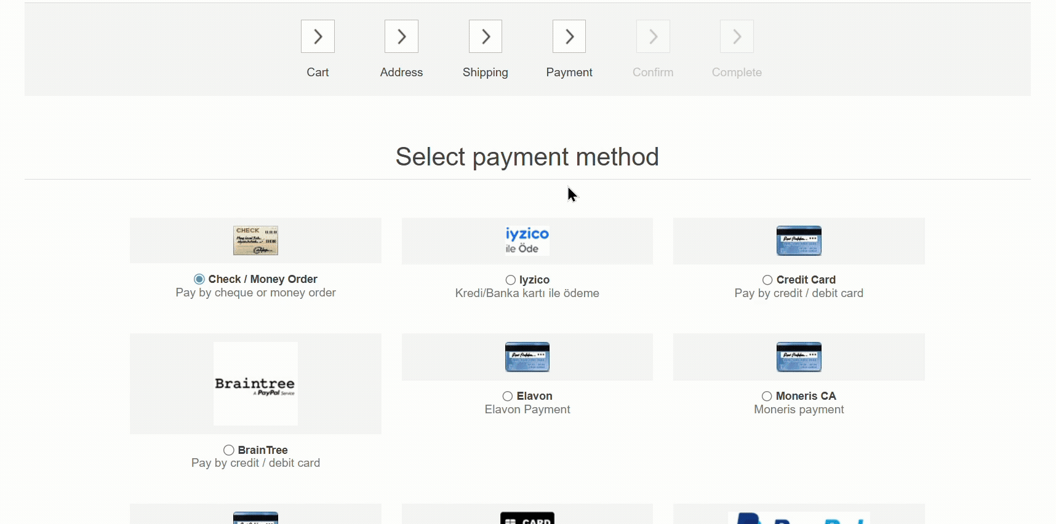Click the Elavon payment label
Screen dimensions: 1056x524
534,396
